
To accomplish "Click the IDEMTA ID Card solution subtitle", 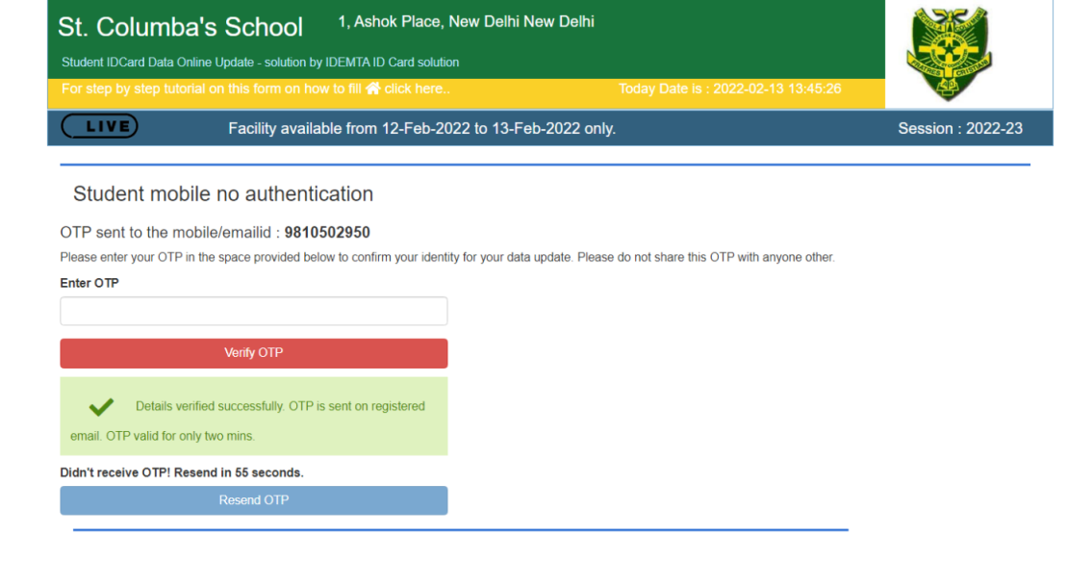I will [260, 63].
